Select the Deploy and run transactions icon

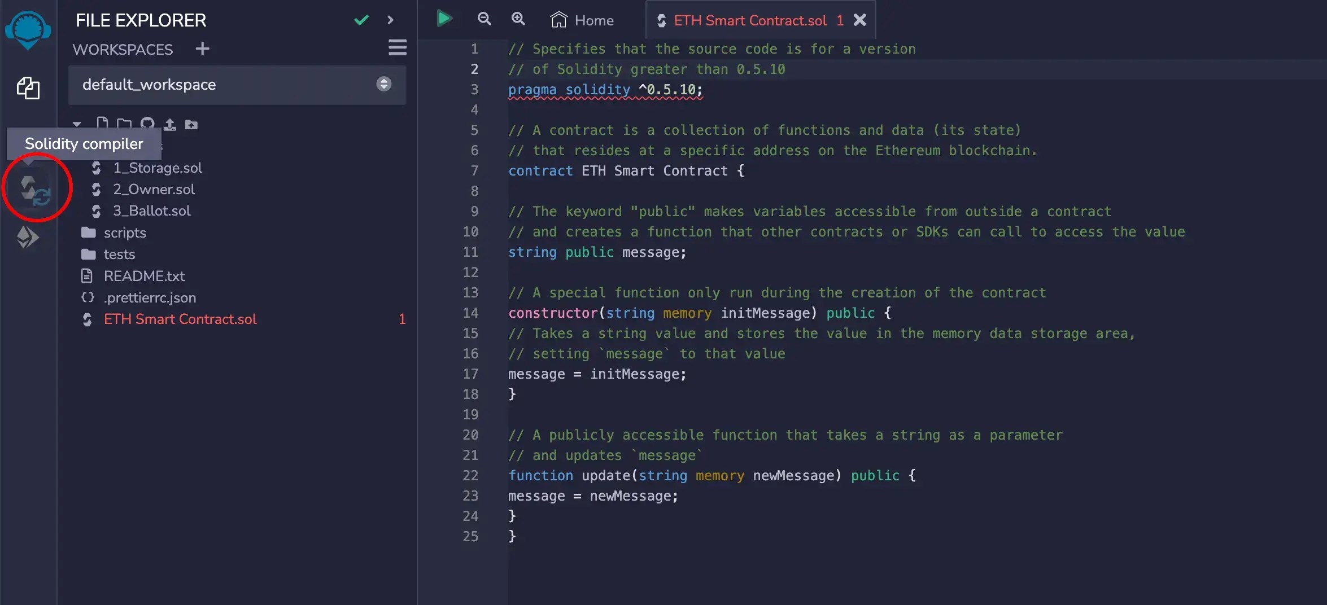(28, 237)
